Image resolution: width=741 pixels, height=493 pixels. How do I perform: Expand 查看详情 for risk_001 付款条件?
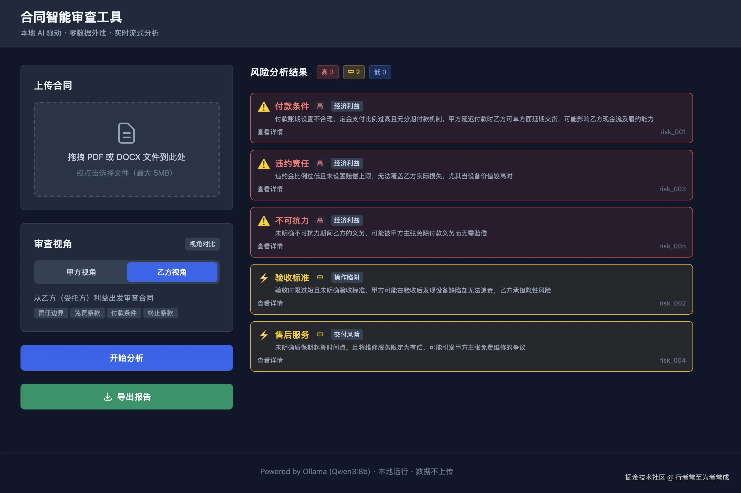point(270,132)
